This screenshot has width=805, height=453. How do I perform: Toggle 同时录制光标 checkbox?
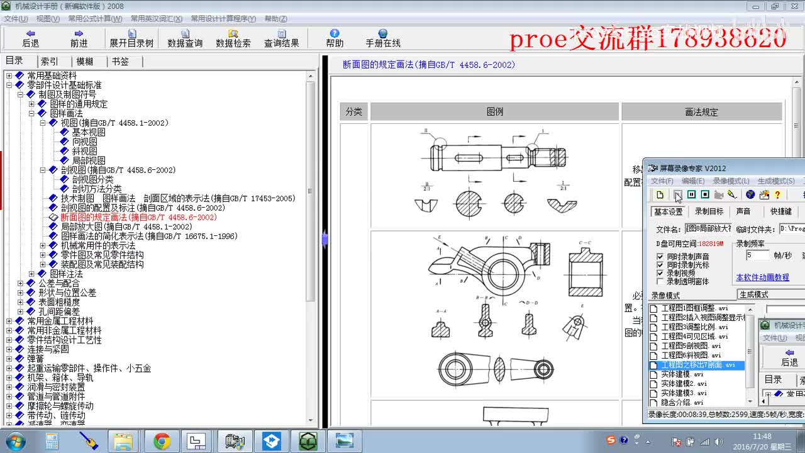click(660, 265)
